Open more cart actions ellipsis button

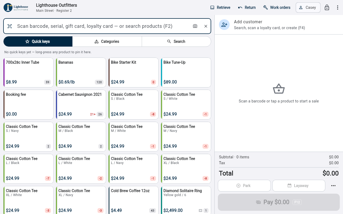[x=333, y=186]
